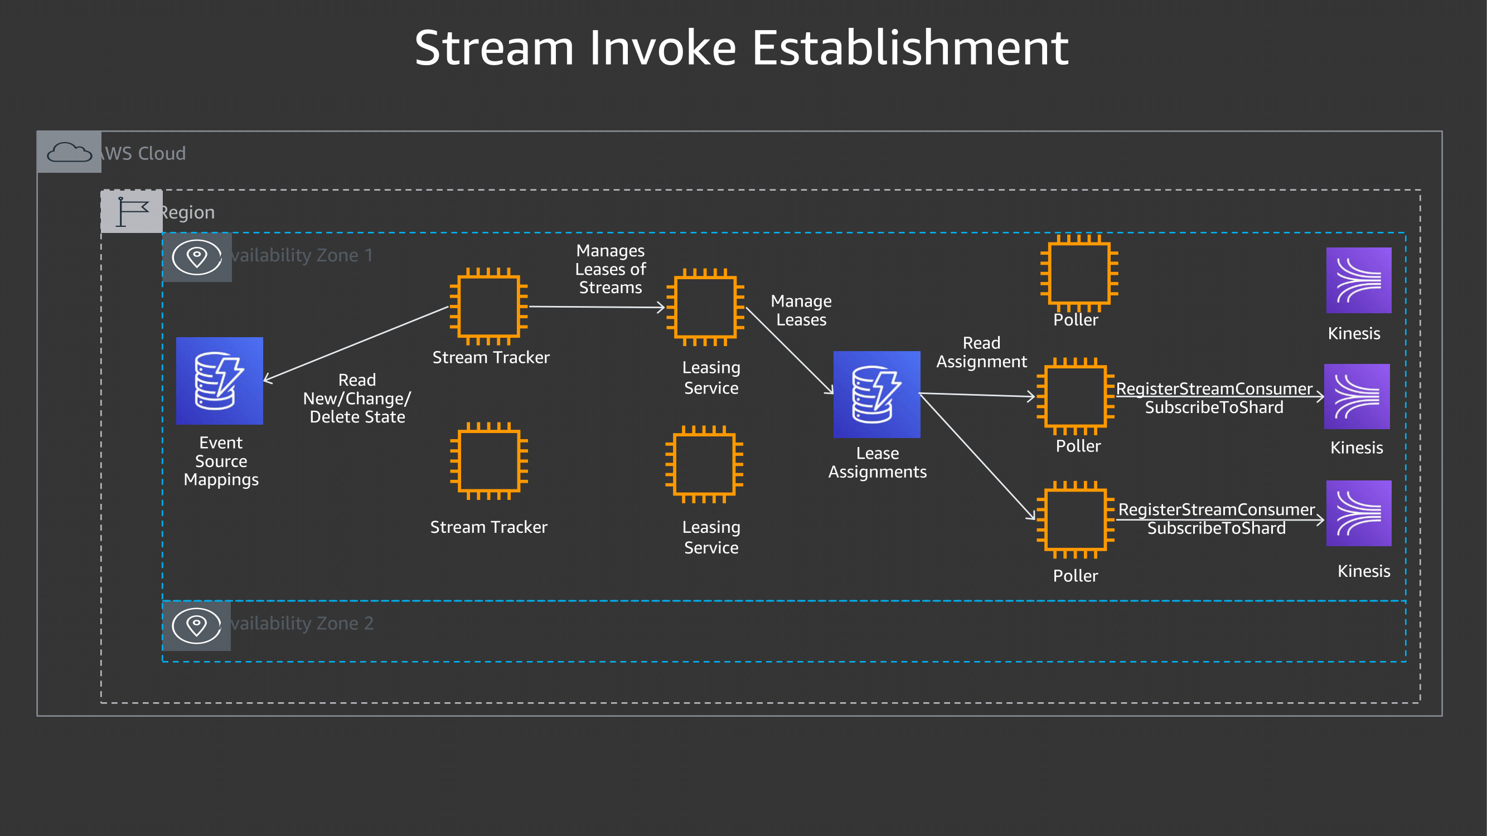Click the Availability Zone 1 location pin

coord(197,256)
